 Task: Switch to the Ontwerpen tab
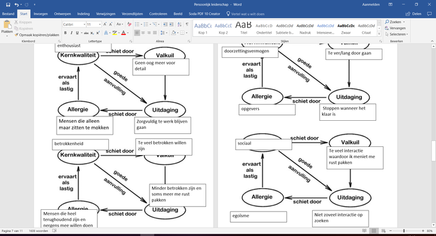tap(62, 14)
